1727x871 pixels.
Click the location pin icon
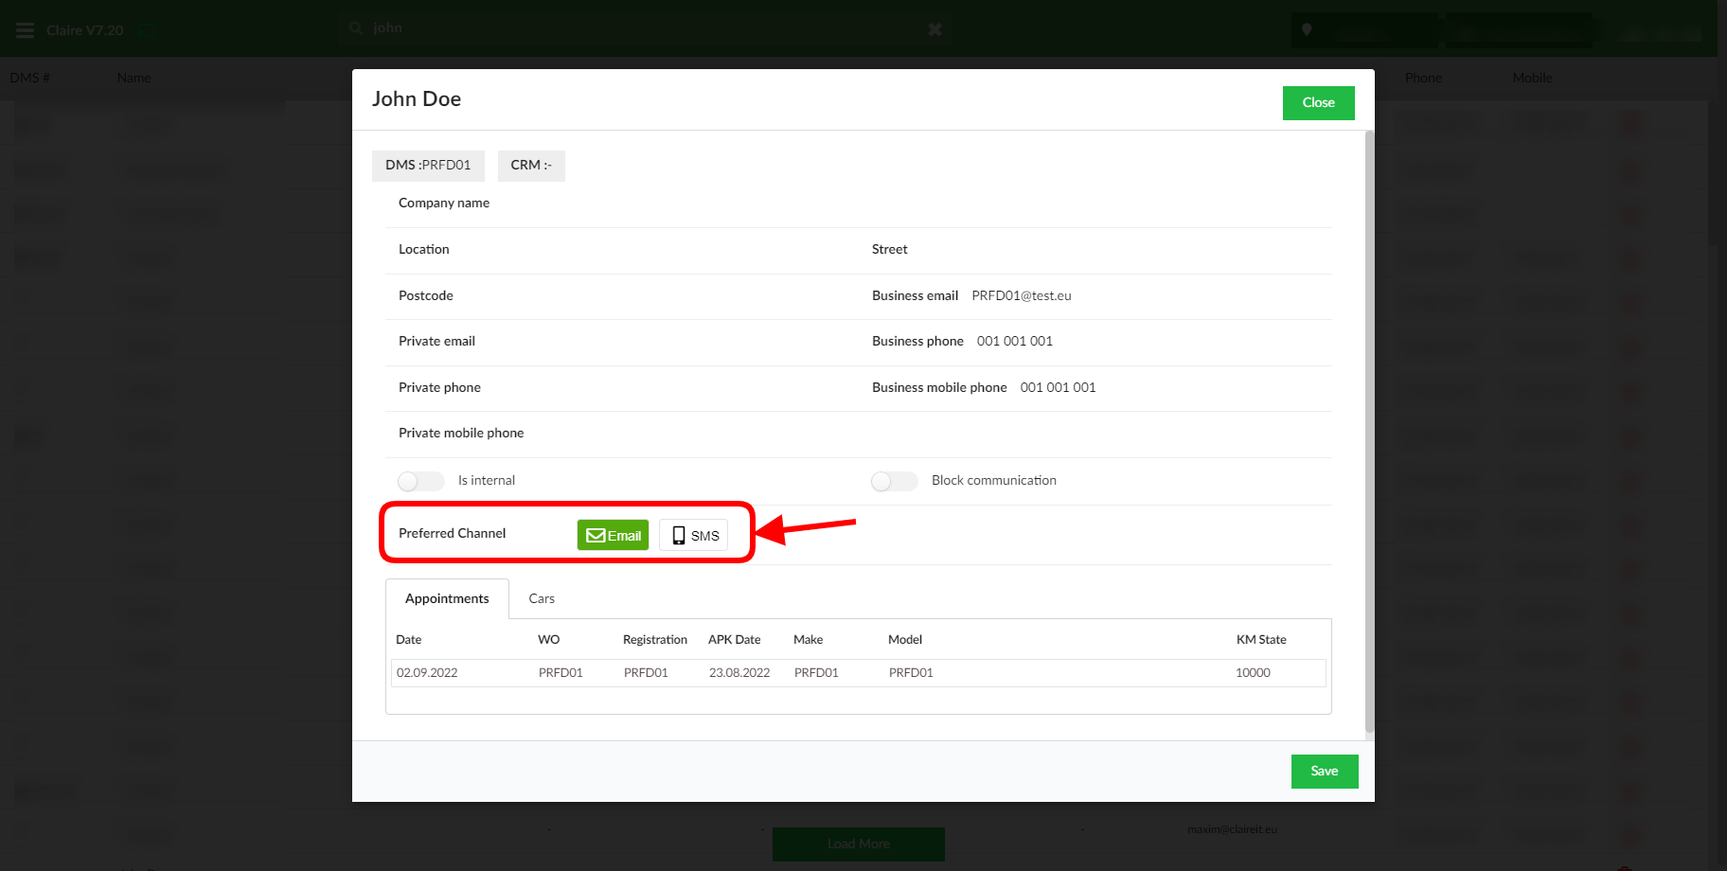[1307, 30]
